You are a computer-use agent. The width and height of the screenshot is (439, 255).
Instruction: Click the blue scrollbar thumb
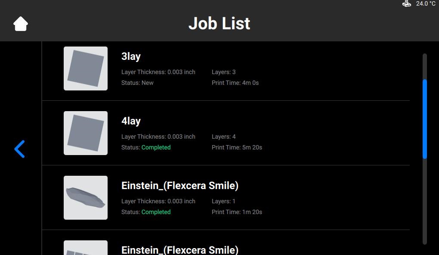point(425,119)
